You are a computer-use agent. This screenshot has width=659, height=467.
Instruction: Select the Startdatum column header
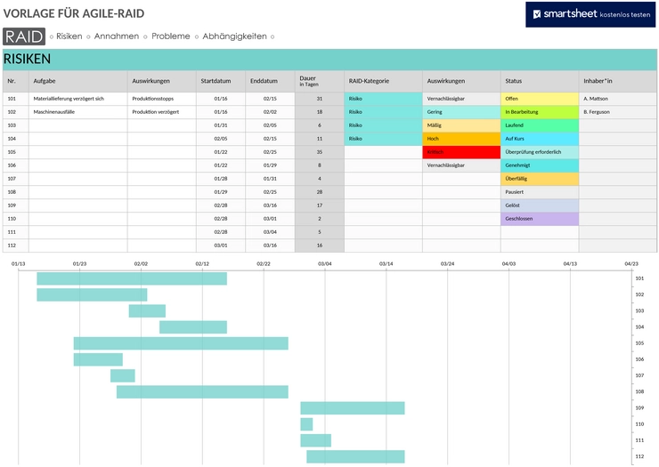(221, 81)
